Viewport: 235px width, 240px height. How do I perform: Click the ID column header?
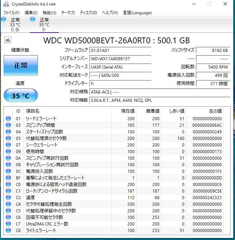coord(18,111)
